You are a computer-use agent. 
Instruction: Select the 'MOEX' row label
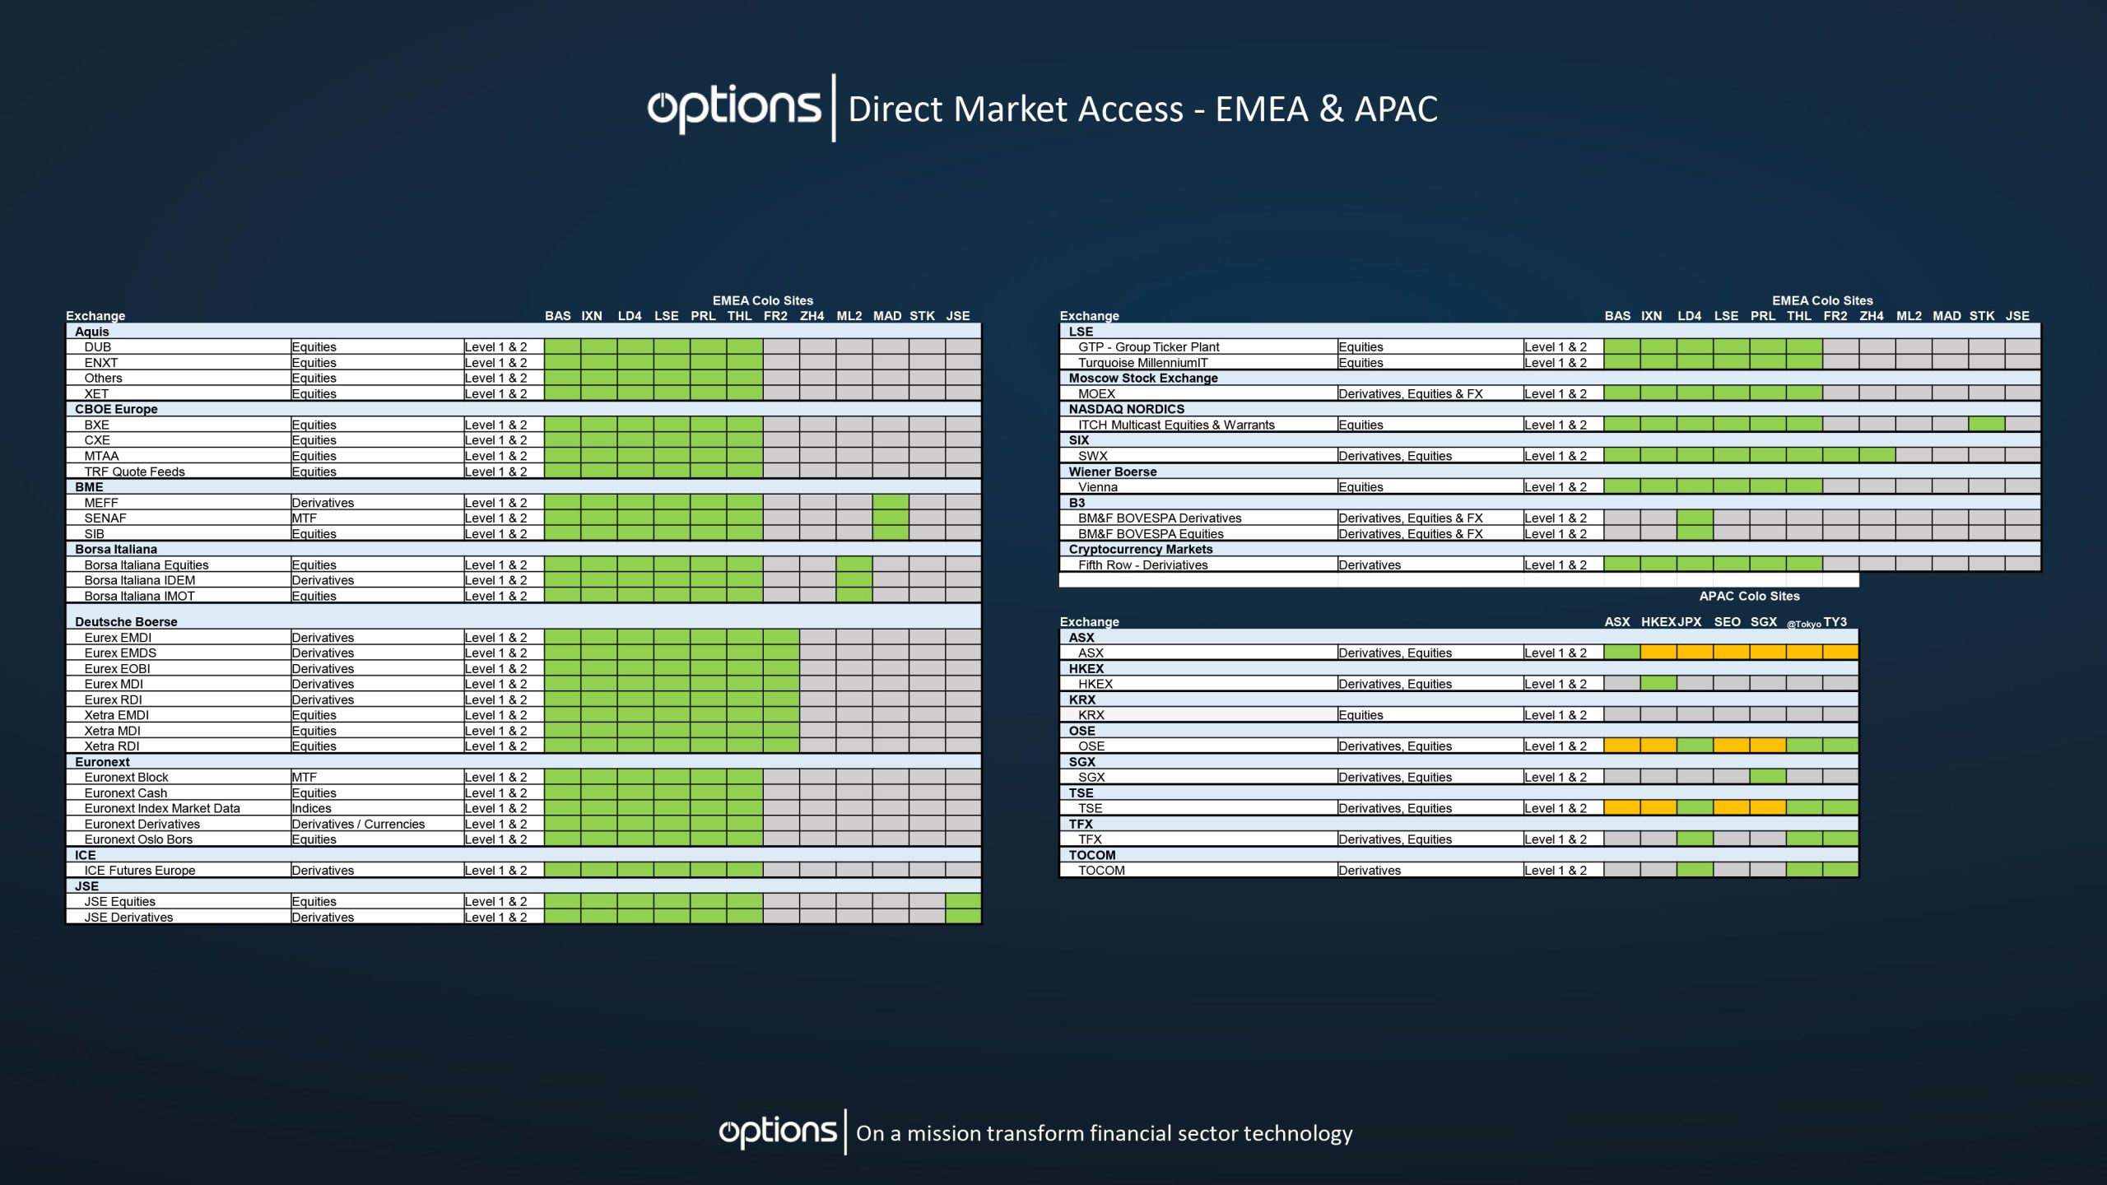[x=1096, y=394]
